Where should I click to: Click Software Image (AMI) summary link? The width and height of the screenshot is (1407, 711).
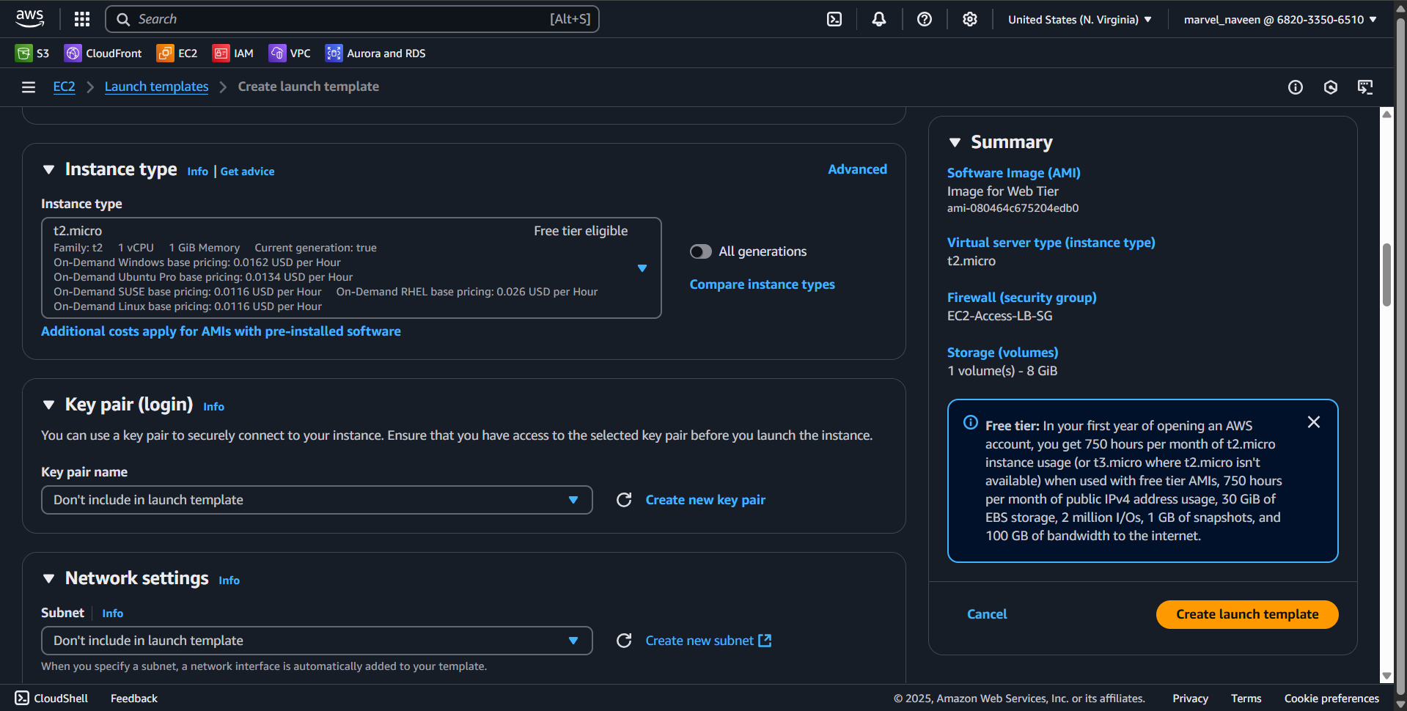coord(1013,173)
